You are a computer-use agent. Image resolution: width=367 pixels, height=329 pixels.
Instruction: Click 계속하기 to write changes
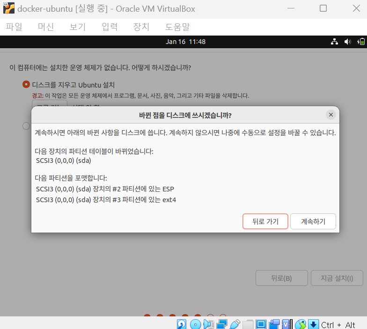coord(313,221)
